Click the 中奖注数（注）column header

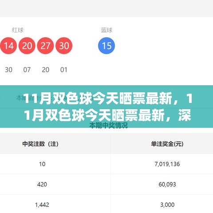(40, 144)
